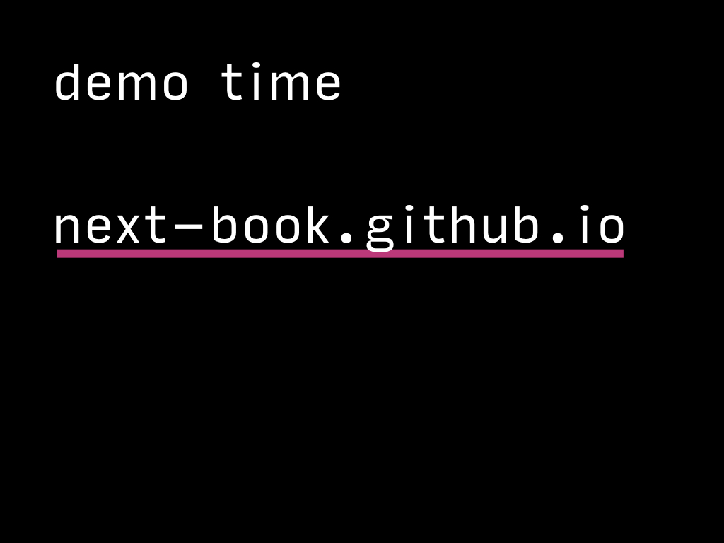
Task: Click the 'next' part of the URL
Action: 111,226
